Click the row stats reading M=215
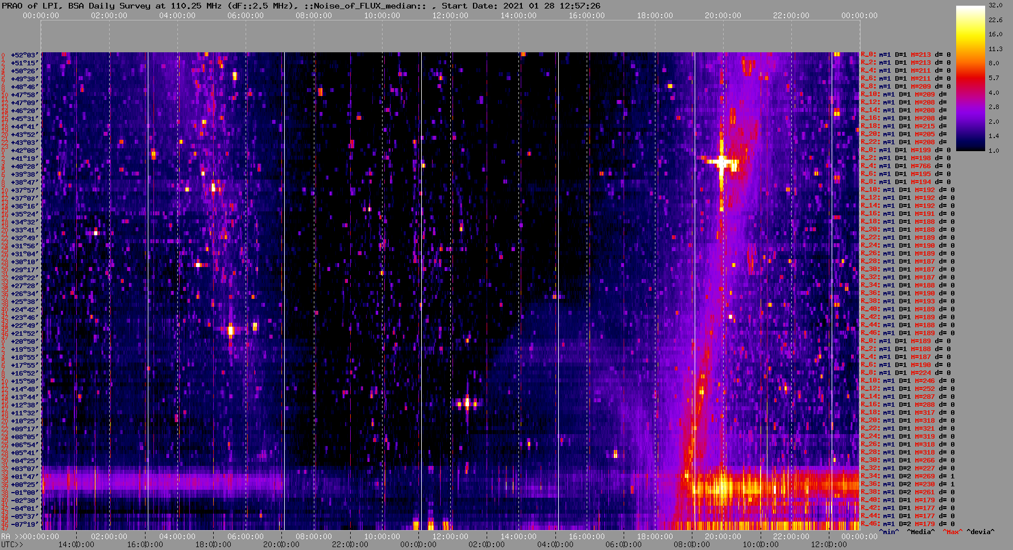Image resolution: width=1013 pixels, height=550 pixels. pos(904,127)
